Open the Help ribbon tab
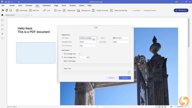192x108 pixels. tap(89, 5)
